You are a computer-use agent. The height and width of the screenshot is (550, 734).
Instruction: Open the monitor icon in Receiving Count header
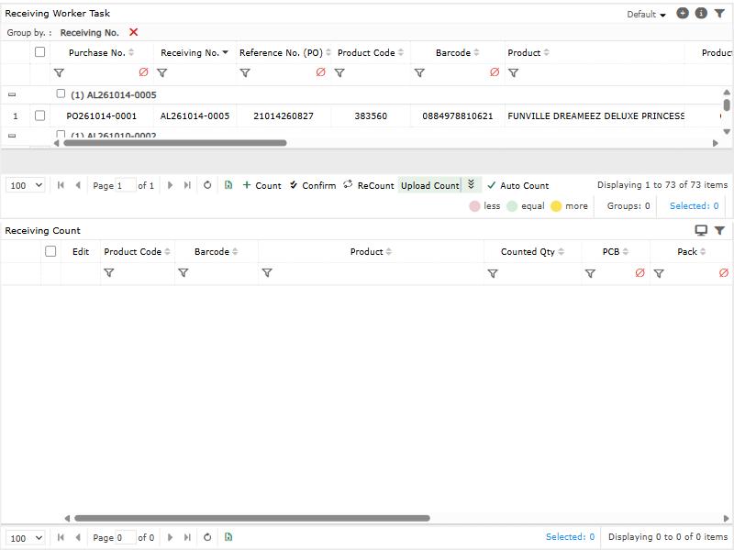click(x=701, y=230)
